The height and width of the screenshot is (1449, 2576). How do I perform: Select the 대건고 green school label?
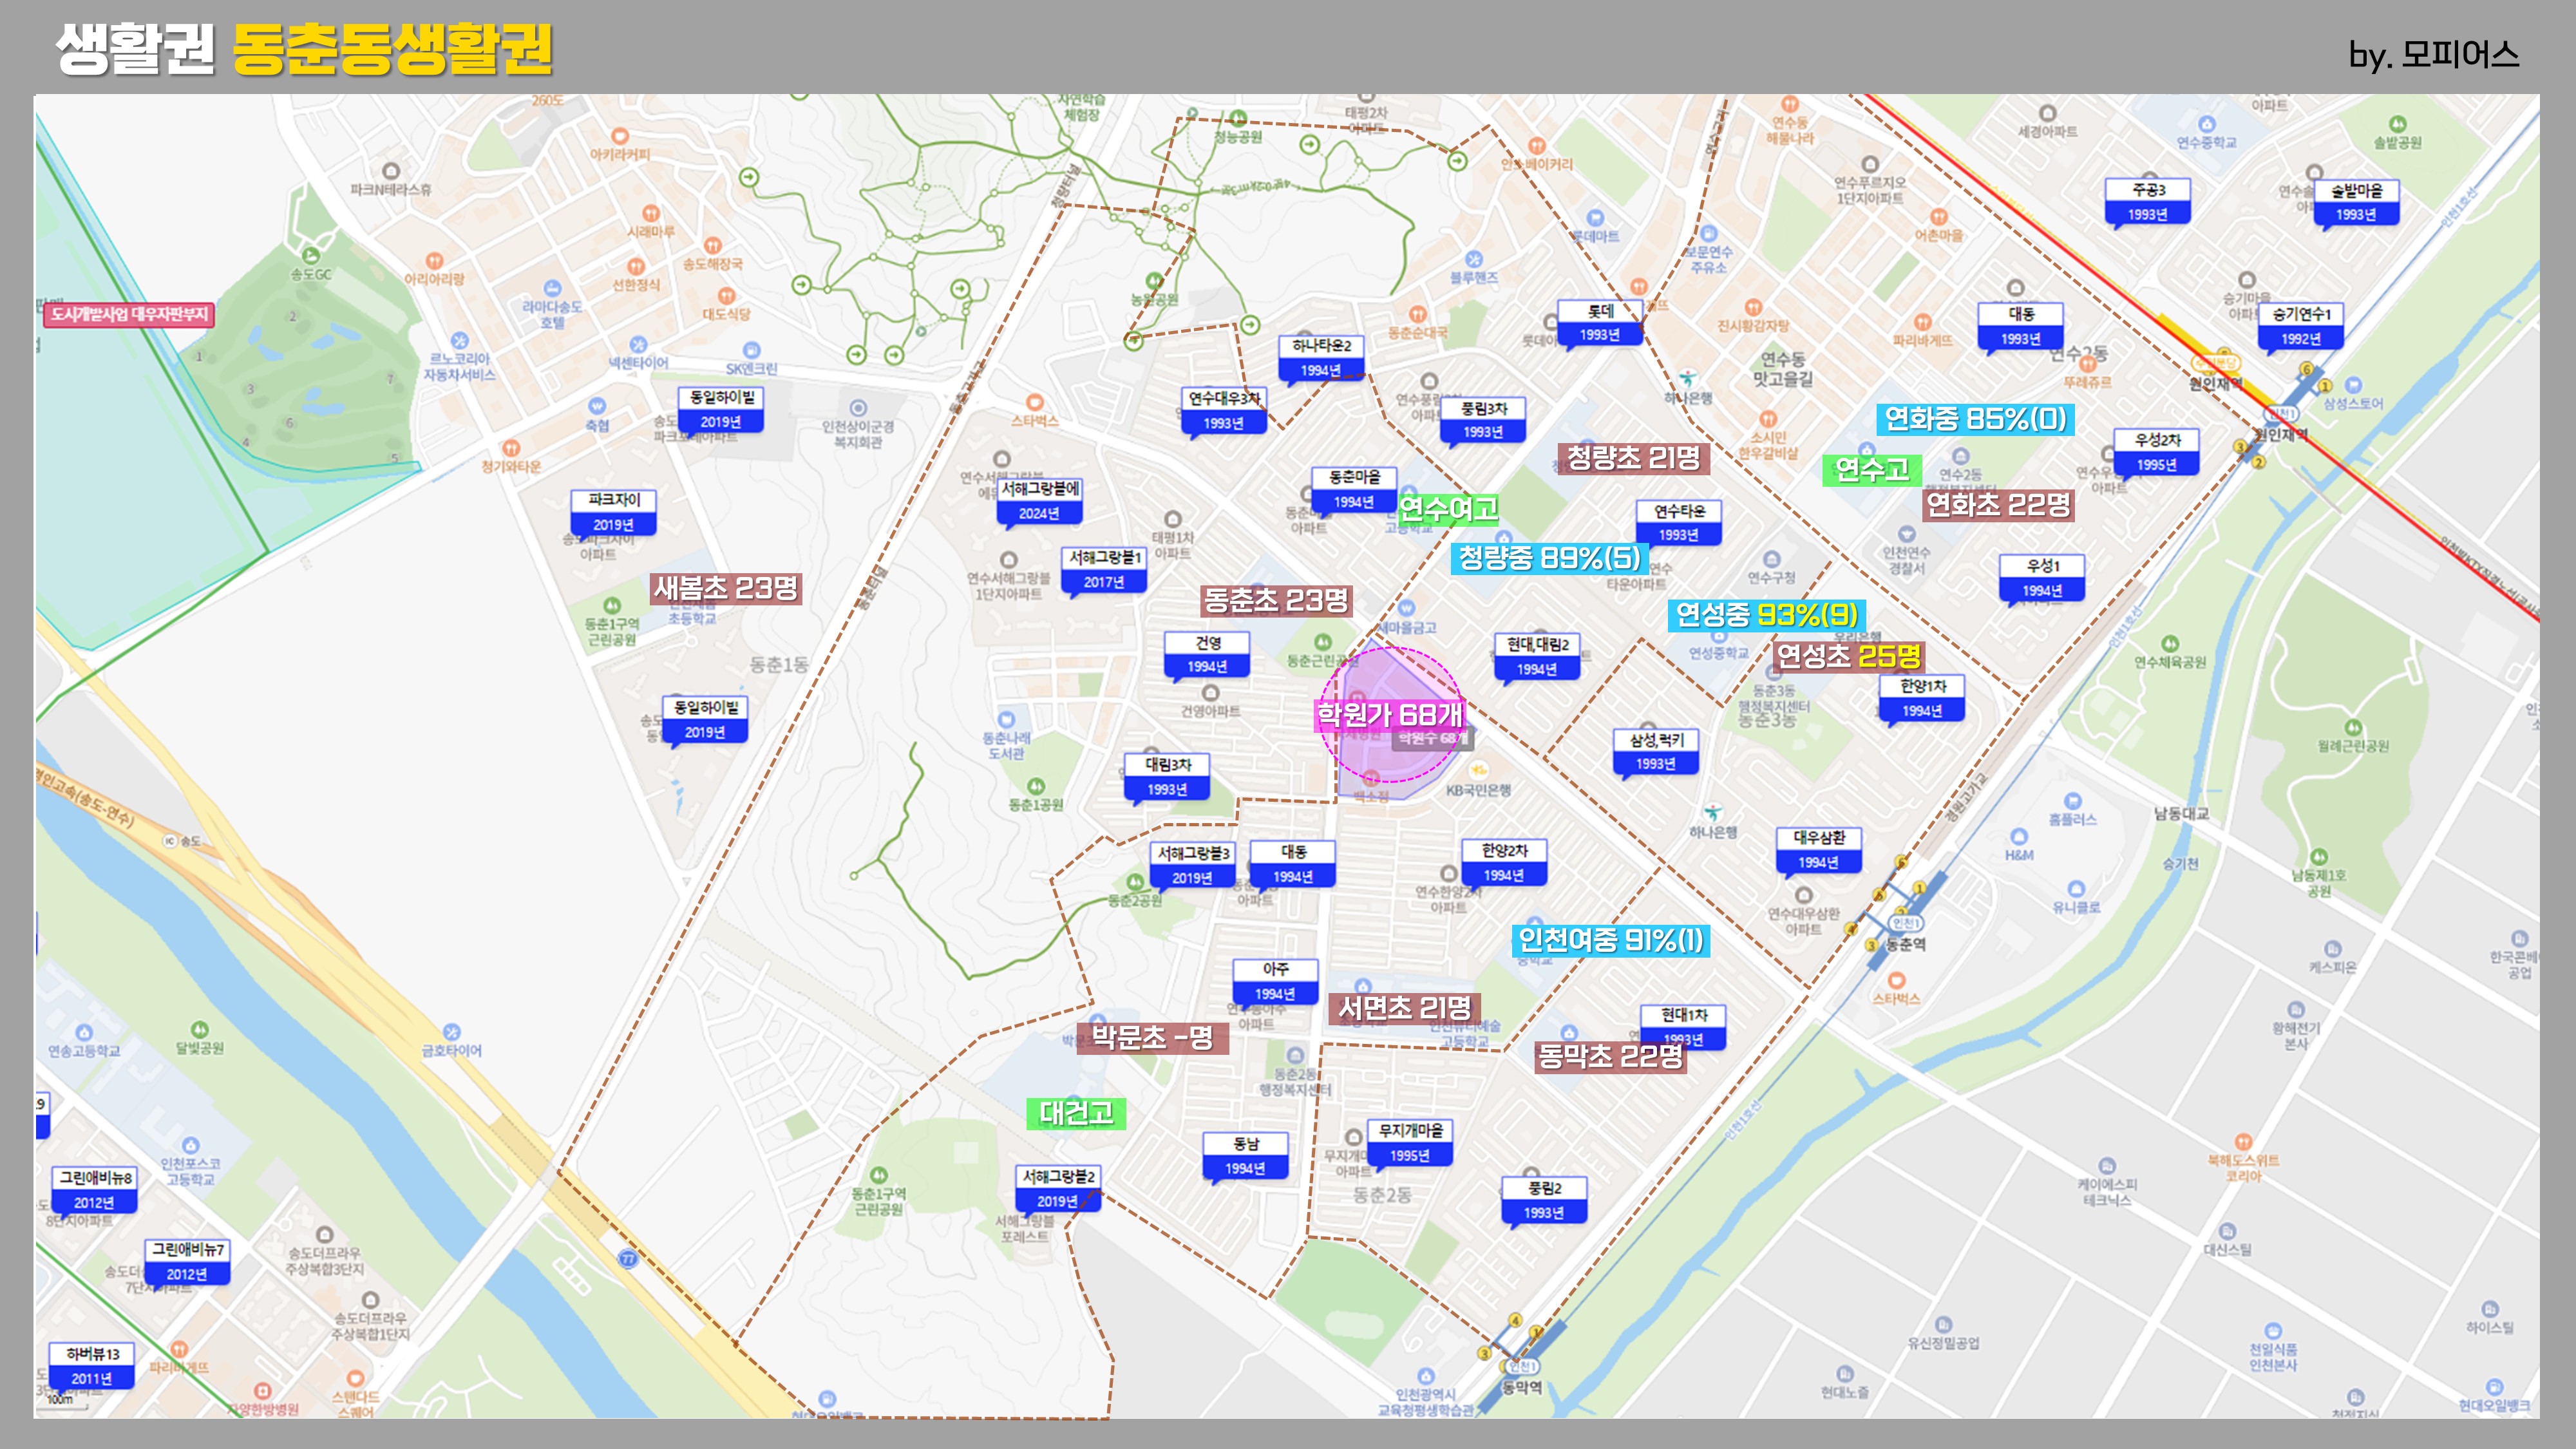point(1076,1113)
